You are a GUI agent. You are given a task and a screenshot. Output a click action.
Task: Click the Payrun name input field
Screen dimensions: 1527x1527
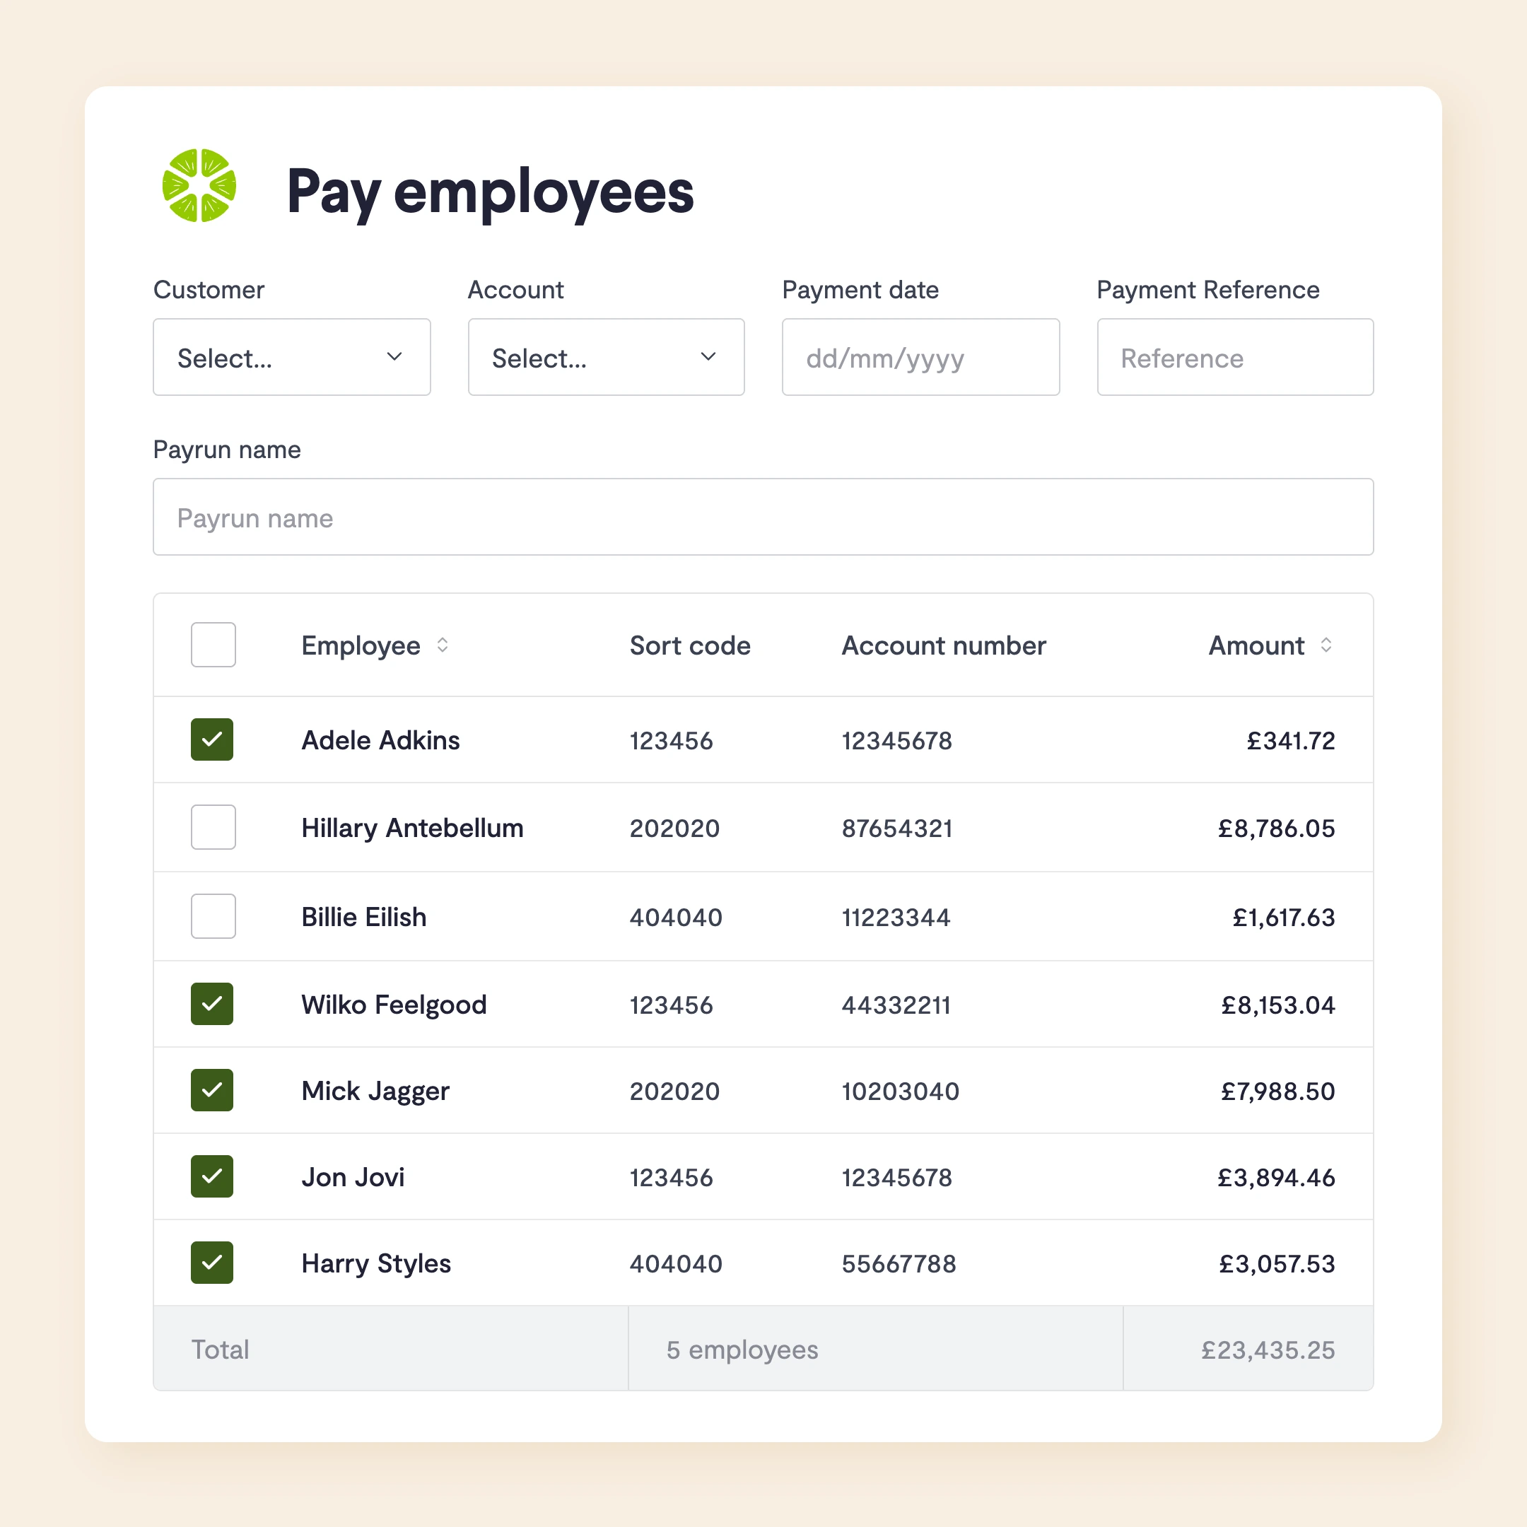click(x=763, y=517)
